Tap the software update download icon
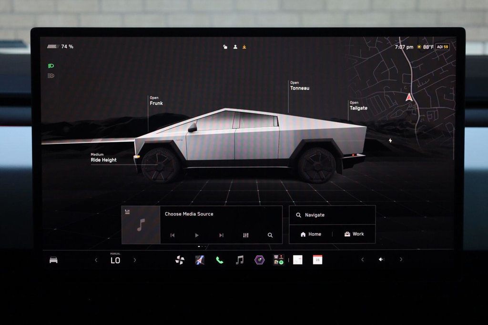The image size is (488, 325). click(244, 47)
